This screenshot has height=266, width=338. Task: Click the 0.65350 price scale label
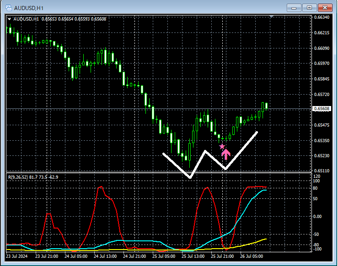tap(322, 140)
